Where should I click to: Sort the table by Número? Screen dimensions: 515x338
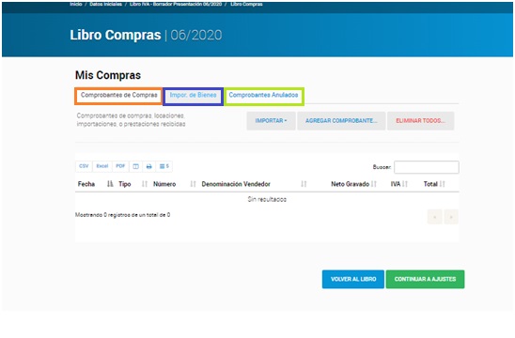[164, 184]
